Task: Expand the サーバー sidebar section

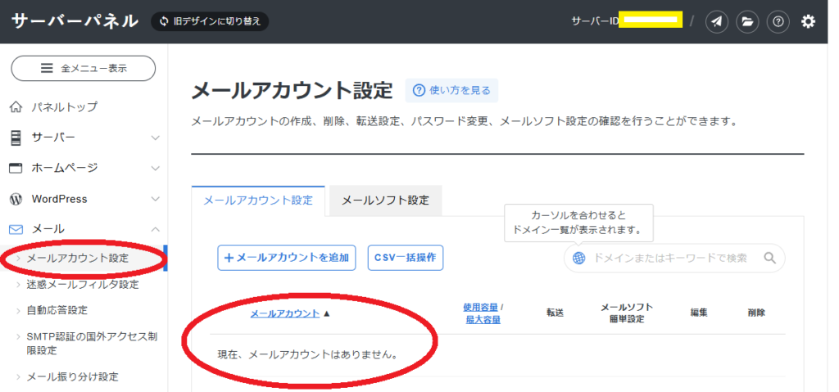Action: pos(84,137)
